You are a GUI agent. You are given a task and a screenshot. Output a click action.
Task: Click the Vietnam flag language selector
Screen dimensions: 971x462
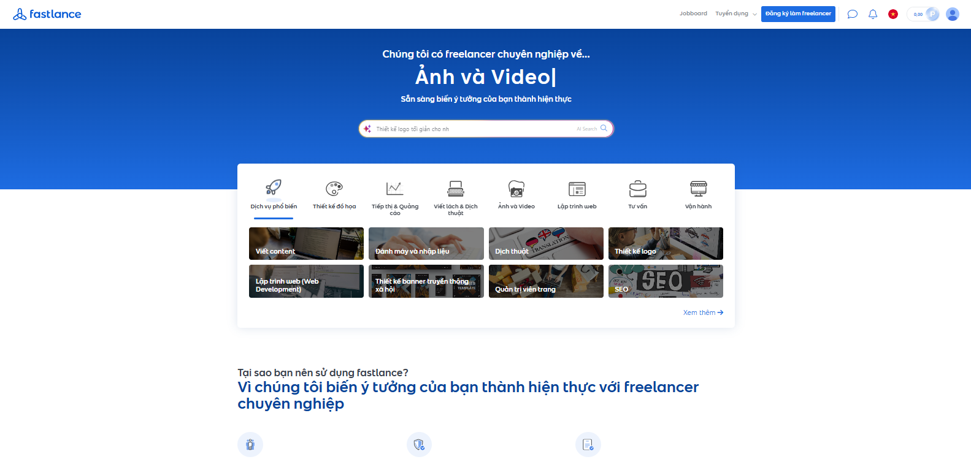(x=893, y=14)
